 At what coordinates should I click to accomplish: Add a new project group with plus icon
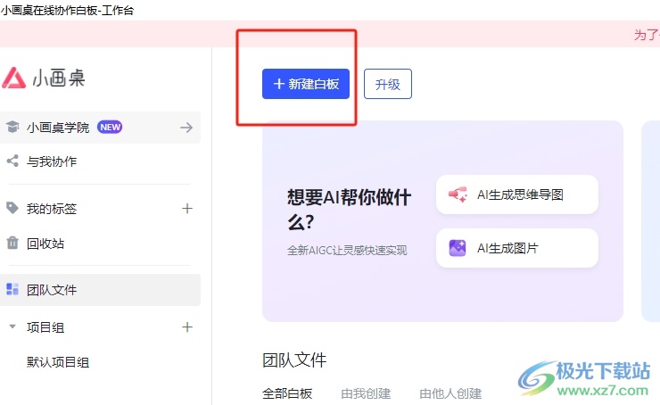tap(187, 327)
